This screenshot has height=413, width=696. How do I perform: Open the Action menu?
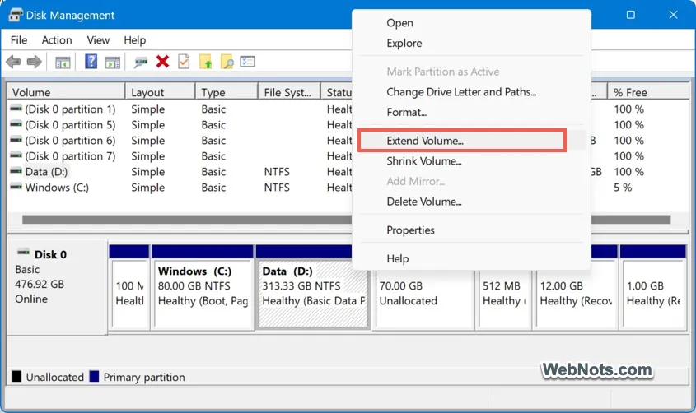point(57,40)
